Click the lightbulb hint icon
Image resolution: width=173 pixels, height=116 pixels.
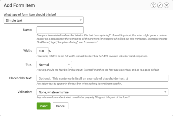(x=153, y=5)
